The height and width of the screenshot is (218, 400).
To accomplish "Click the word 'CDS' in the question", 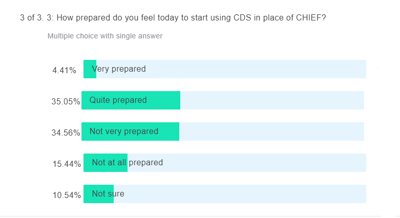I will coord(243,18).
